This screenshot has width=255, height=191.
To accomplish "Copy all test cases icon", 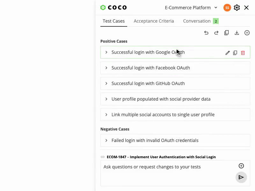I will 227,33.
